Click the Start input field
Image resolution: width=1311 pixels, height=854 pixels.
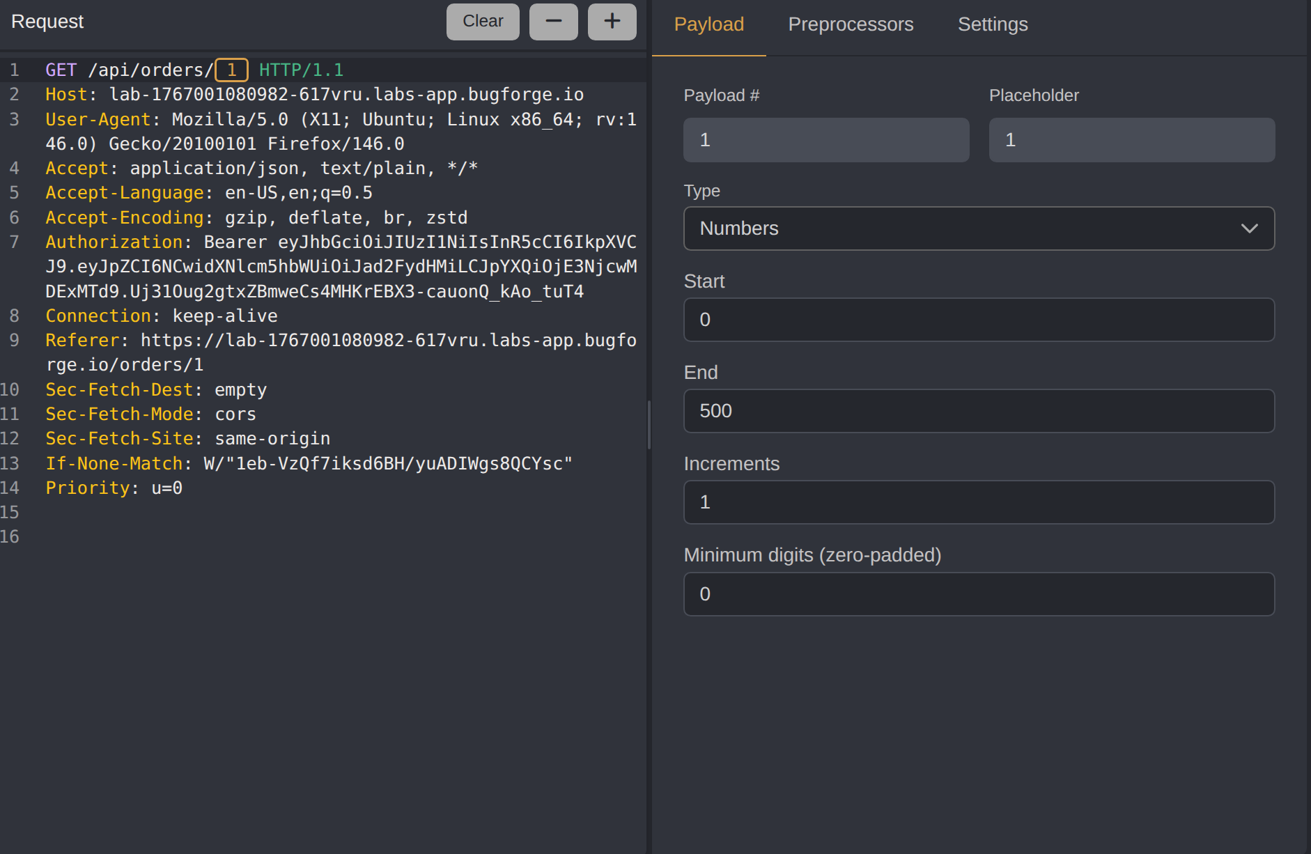(979, 320)
